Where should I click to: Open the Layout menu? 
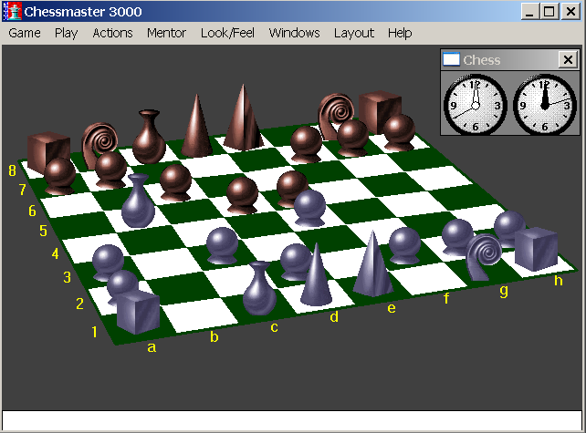click(x=354, y=33)
